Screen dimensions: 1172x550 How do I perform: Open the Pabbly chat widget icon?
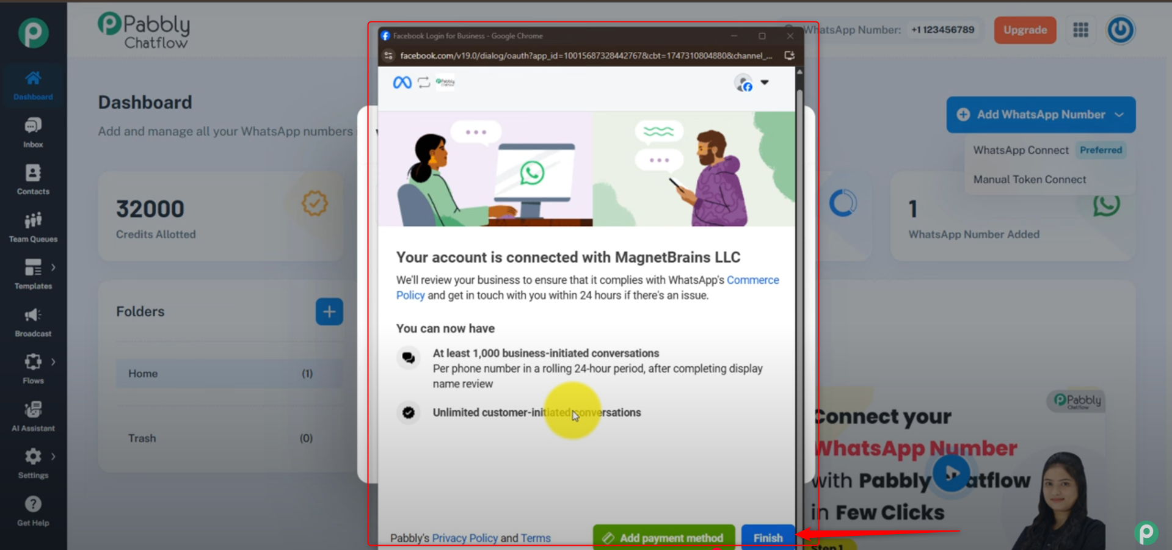[x=1146, y=533]
